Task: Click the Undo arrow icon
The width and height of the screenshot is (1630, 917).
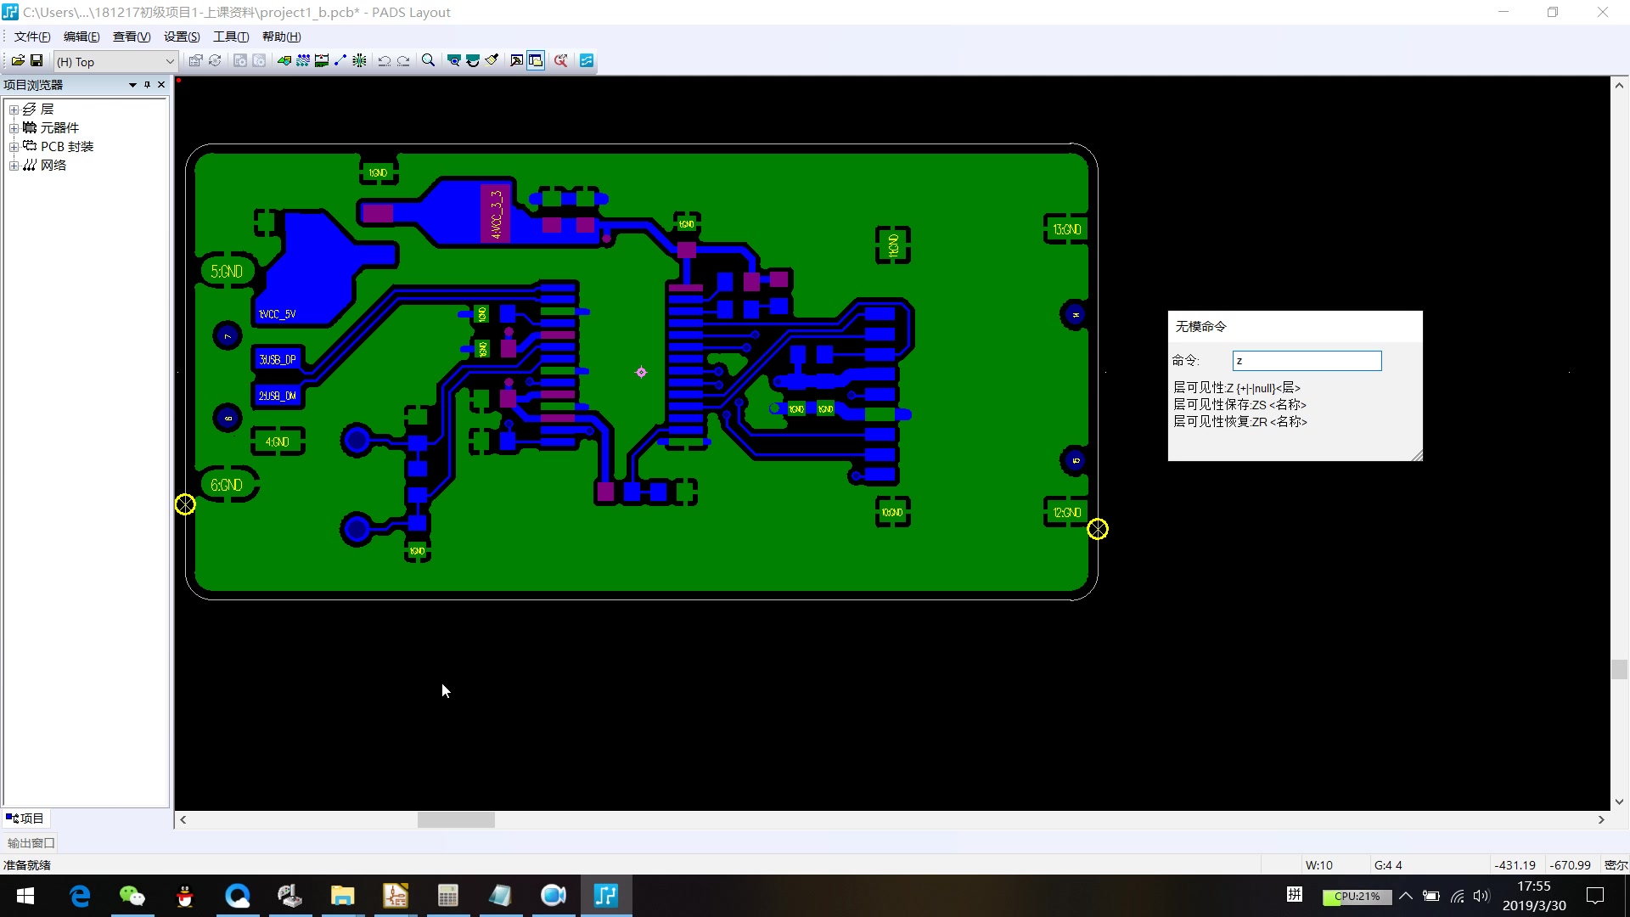Action: click(x=384, y=60)
